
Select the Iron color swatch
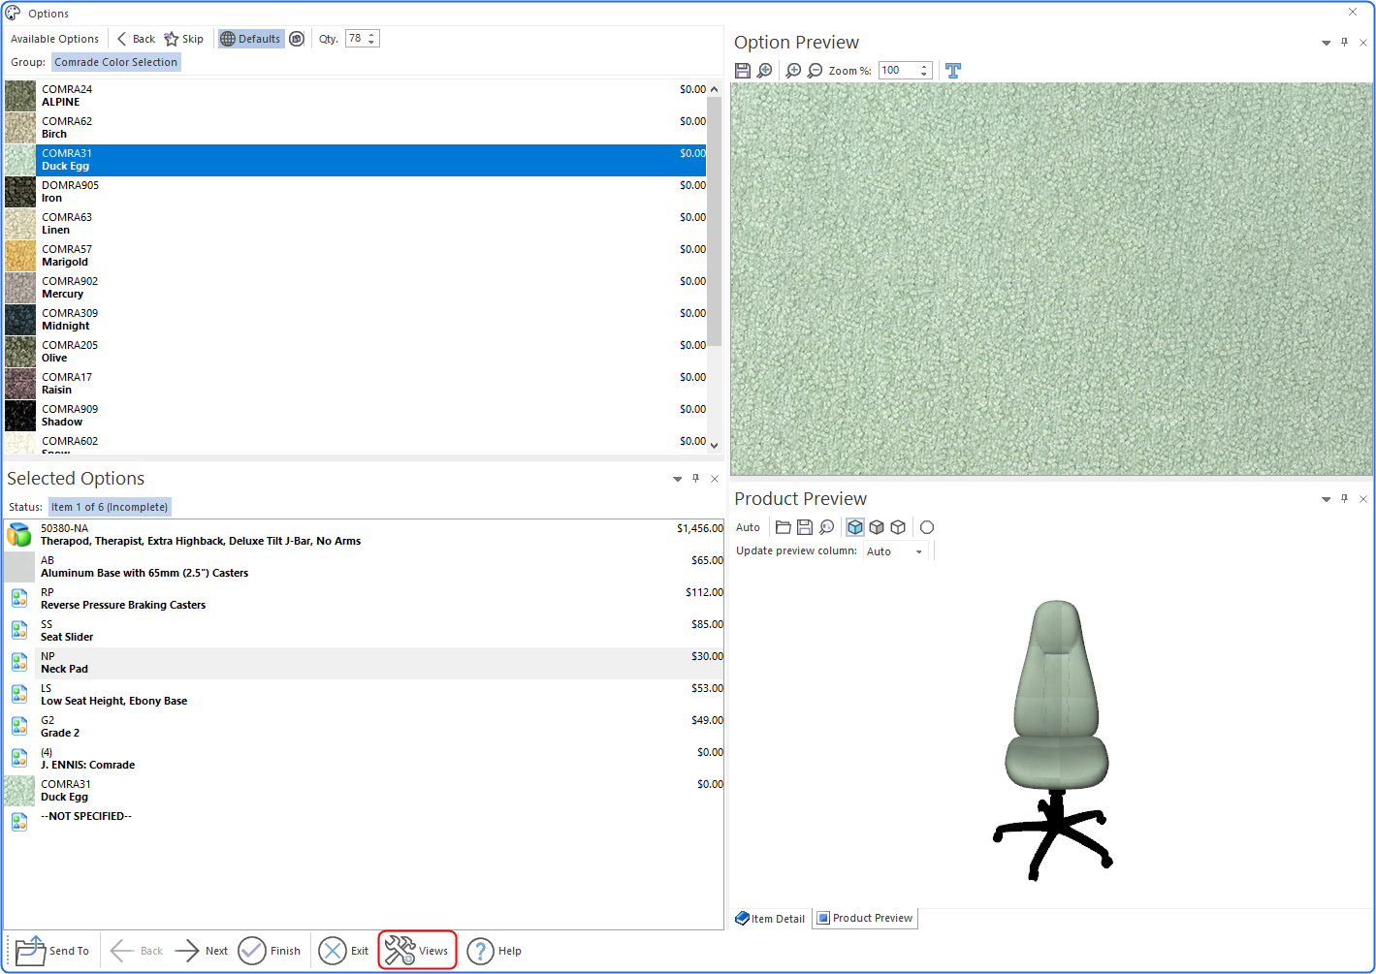(20, 192)
